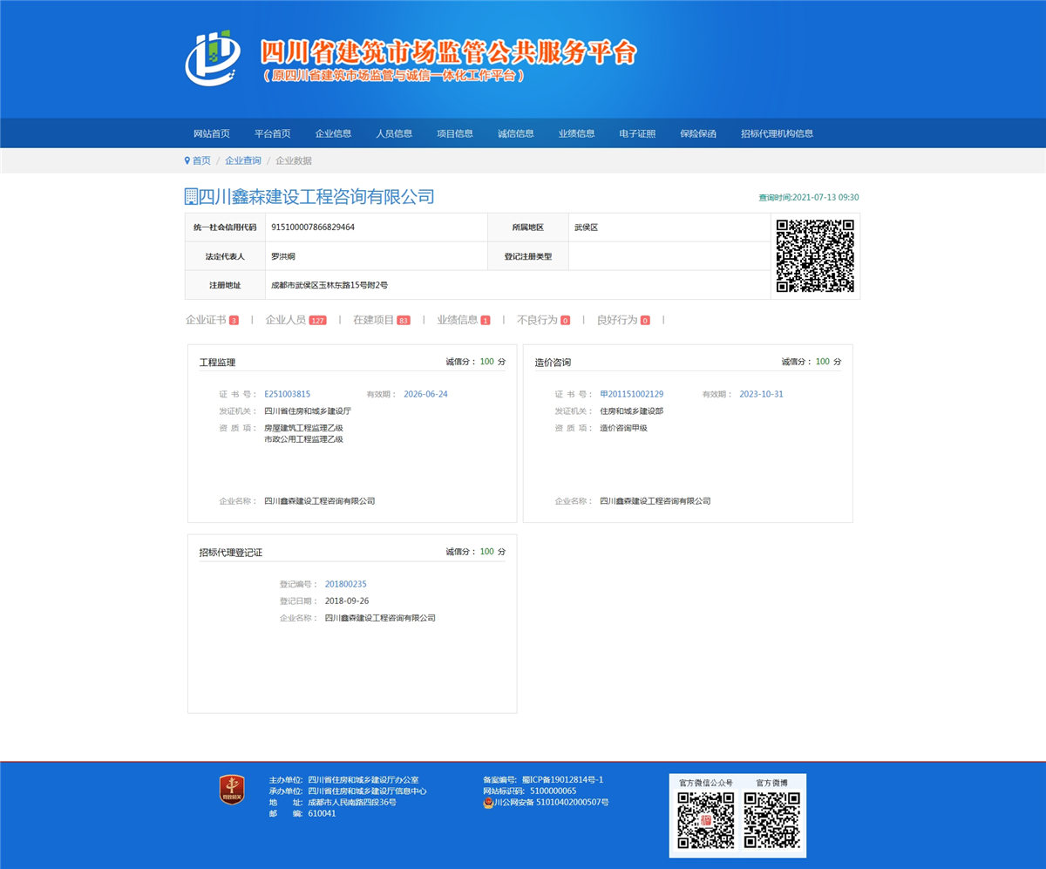Switch to the 企业信息 navigation tab
The image size is (1046, 869).
point(332,132)
